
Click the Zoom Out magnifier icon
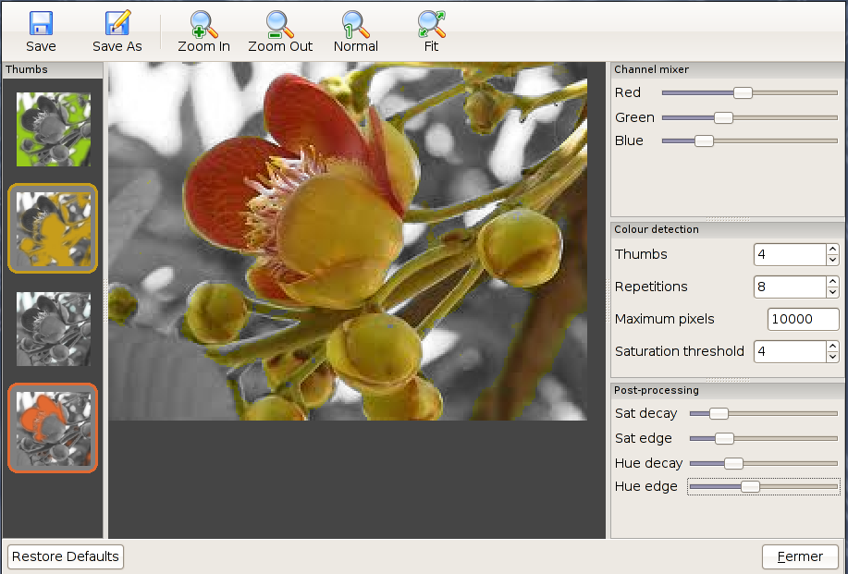pos(280,24)
